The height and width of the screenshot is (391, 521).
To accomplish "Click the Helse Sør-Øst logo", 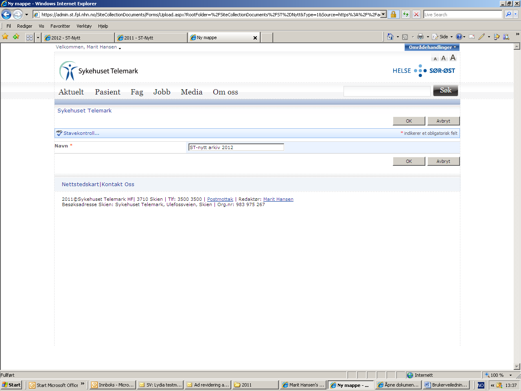I will (x=424, y=71).
